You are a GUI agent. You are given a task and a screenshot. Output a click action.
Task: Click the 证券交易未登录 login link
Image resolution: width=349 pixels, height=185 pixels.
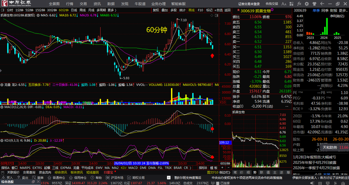[249, 4]
